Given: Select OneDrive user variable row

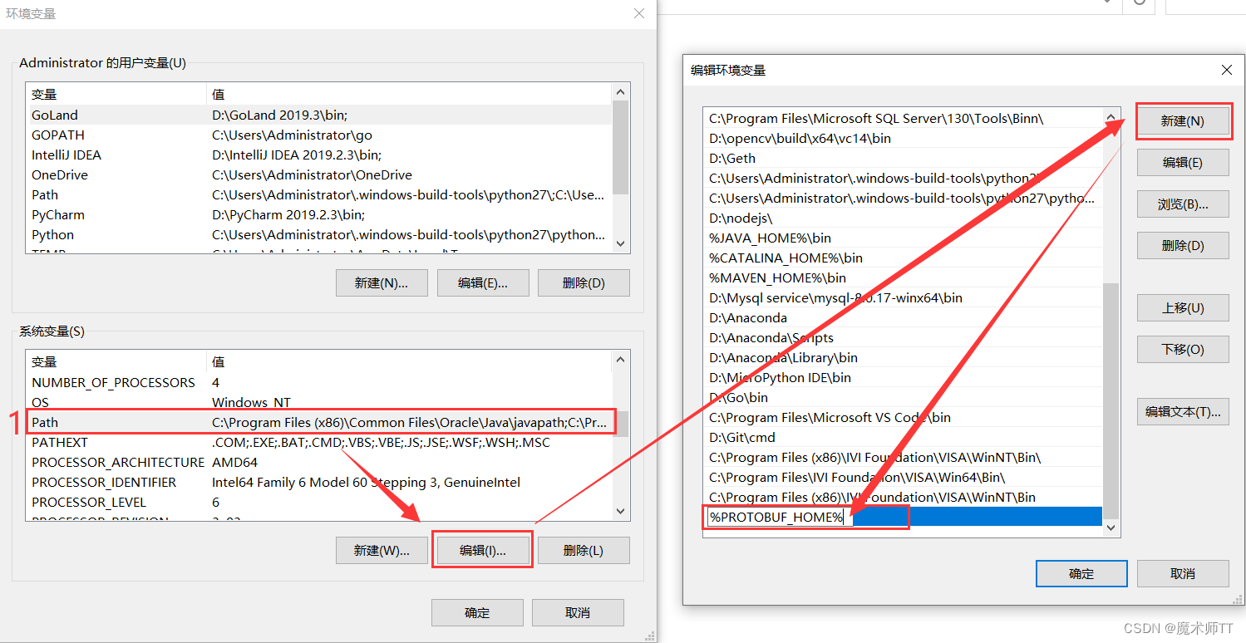Looking at the screenshot, I should (x=318, y=175).
